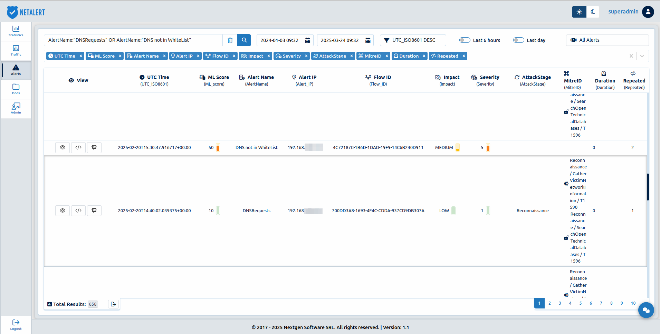Open monitor view for the DNSRequests alert
Screen dimensions: 660x334
pyautogui.click(x=94, y=210)
